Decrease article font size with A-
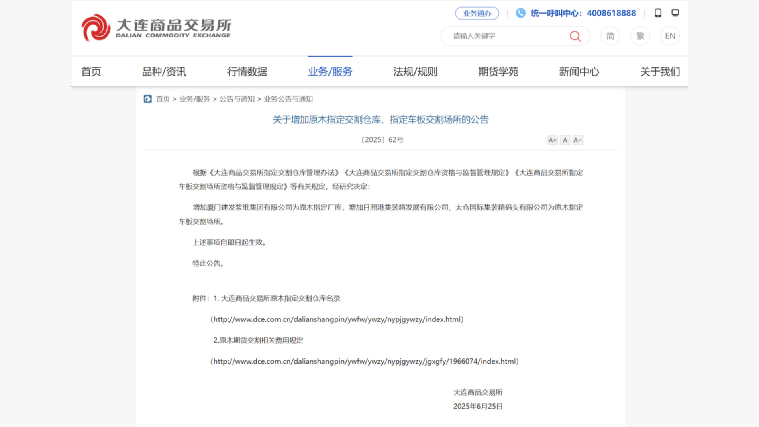Screen dimensions: 759x427 (x=577, y=140)
